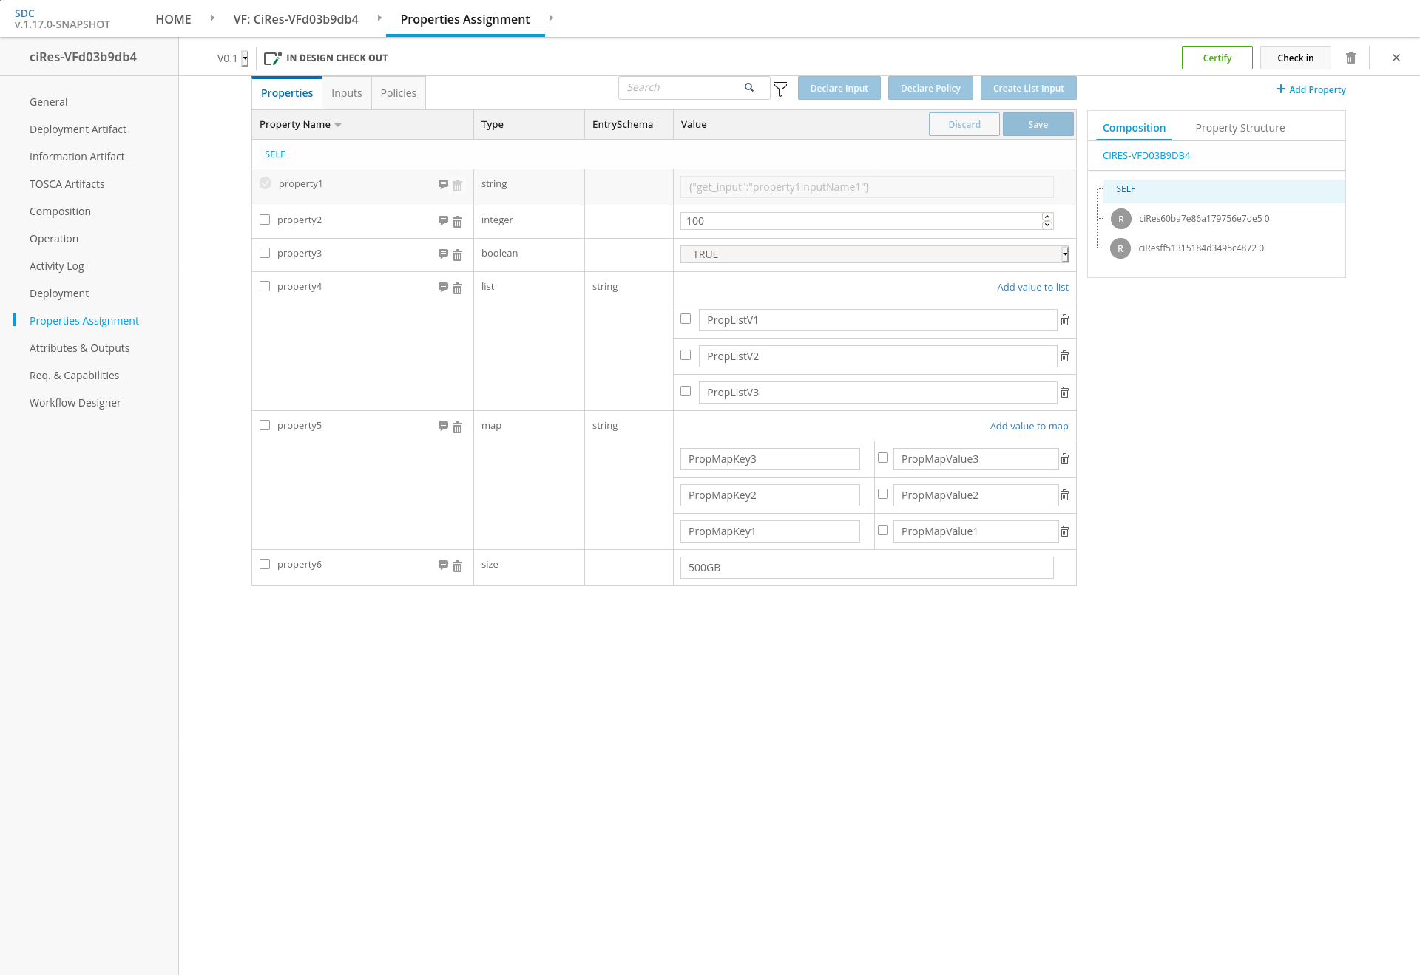Select the ciRes60ba7e86a179756e7de5 instance icon
This screenshot has width=1420, height=975.
tap(1121, 219)
